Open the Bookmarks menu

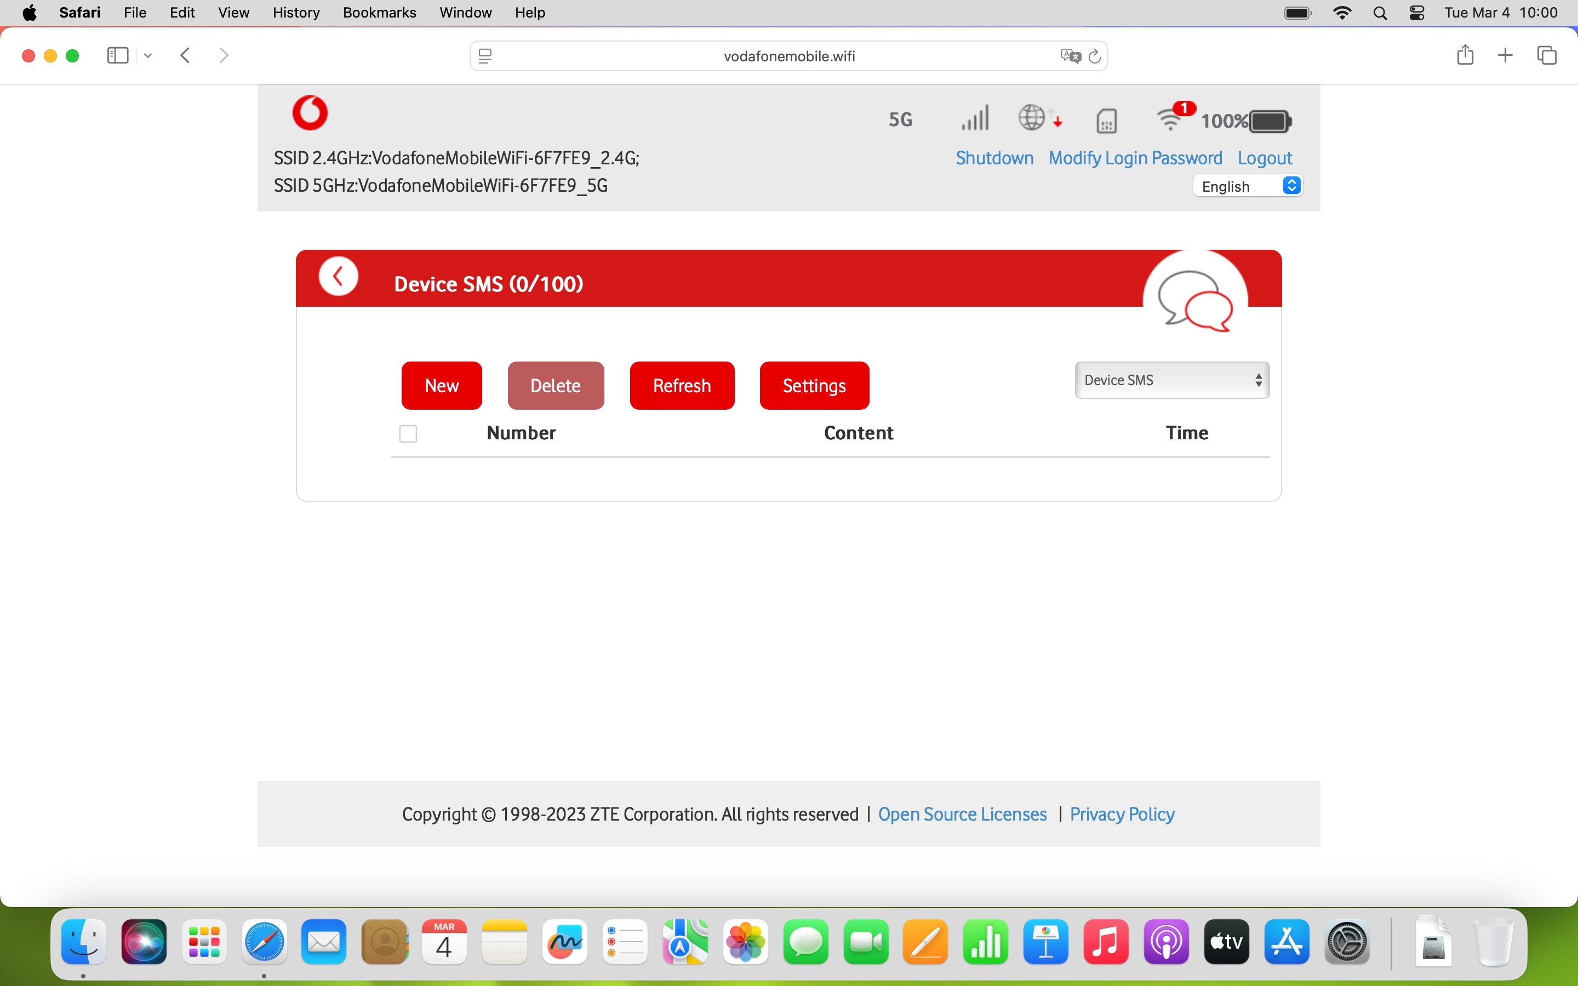click(x=379, y=13)
